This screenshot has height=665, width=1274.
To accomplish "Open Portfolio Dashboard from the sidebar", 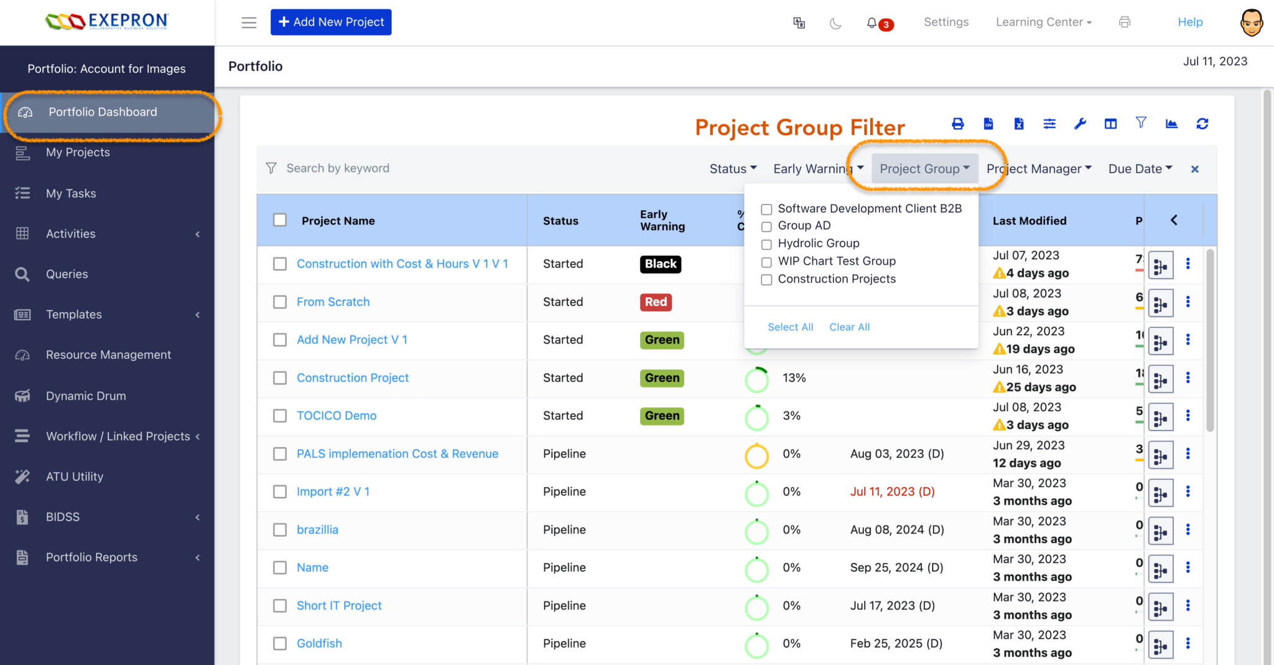I will pyautogui.click(x=102, y=112).
